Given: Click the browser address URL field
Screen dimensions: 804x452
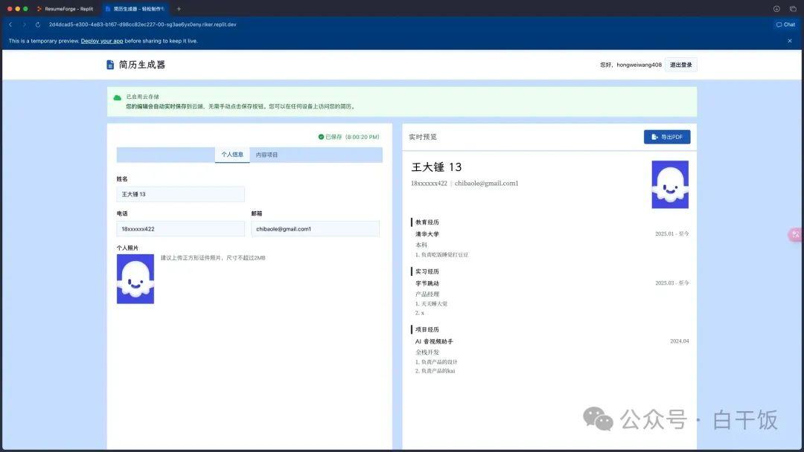Looking at the screenshot, I should (142, 25).
